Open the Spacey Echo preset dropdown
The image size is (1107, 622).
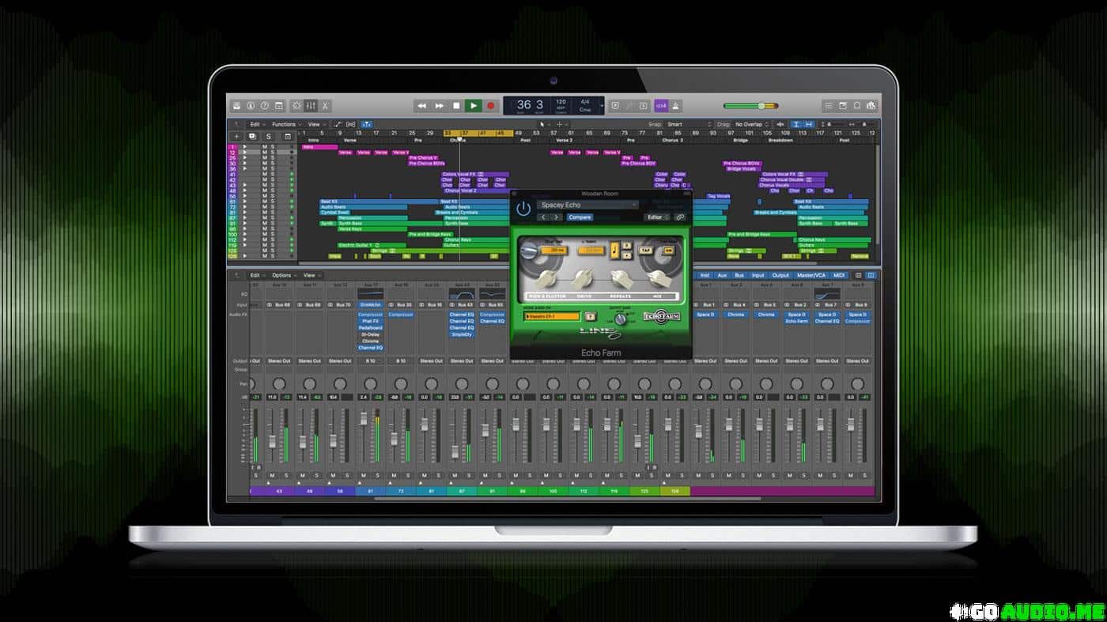pos(588,205)
